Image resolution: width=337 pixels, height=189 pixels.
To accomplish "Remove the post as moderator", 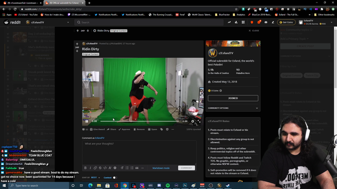I will tap(139, 130).
